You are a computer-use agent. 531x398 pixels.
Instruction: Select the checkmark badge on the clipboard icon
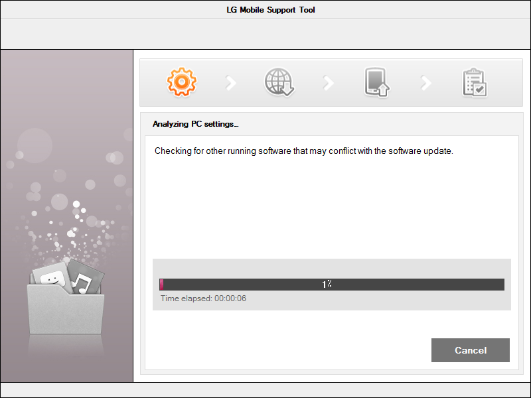(479, 90)
